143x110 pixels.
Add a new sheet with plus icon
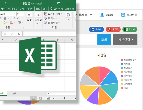pyautogui.click(x=15, y=93)
